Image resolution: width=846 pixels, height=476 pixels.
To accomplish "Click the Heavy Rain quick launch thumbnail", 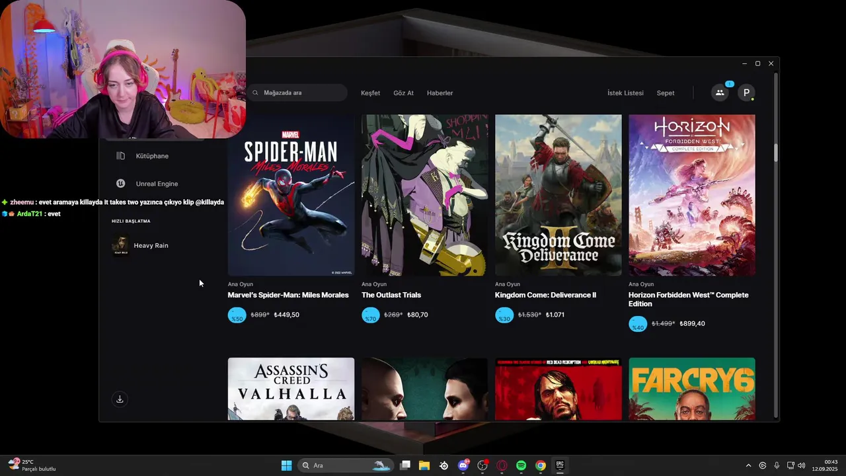I will (x=120, y=245).
